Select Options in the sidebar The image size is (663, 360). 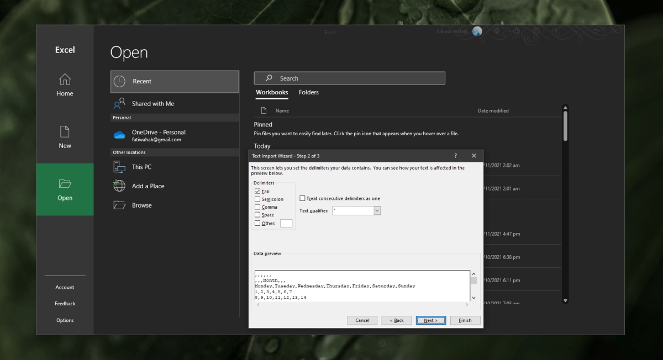(x=65, y=320)
